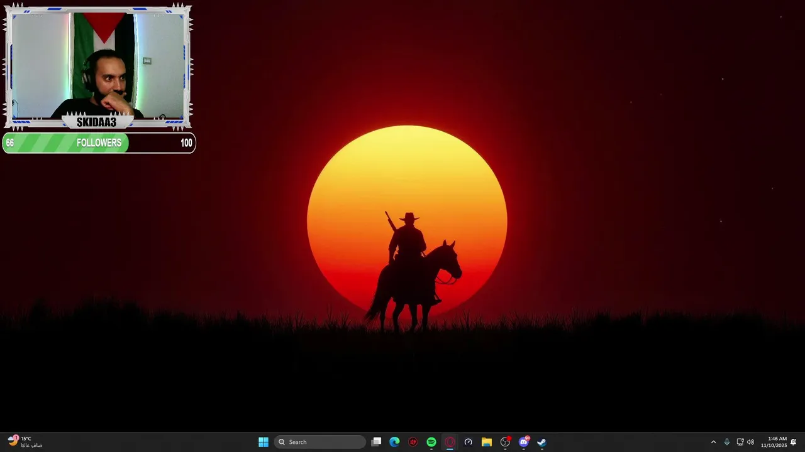Open Task View from taskbar
This screenshot has width=805, height=452.
point(376,442)
